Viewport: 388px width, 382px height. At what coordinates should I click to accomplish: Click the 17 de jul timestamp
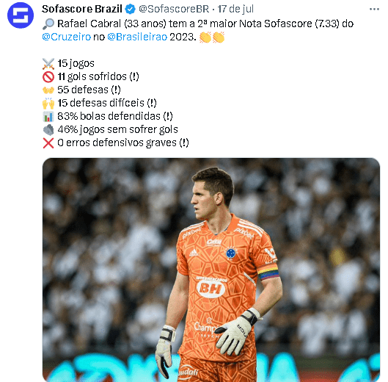tap(235, 9)
